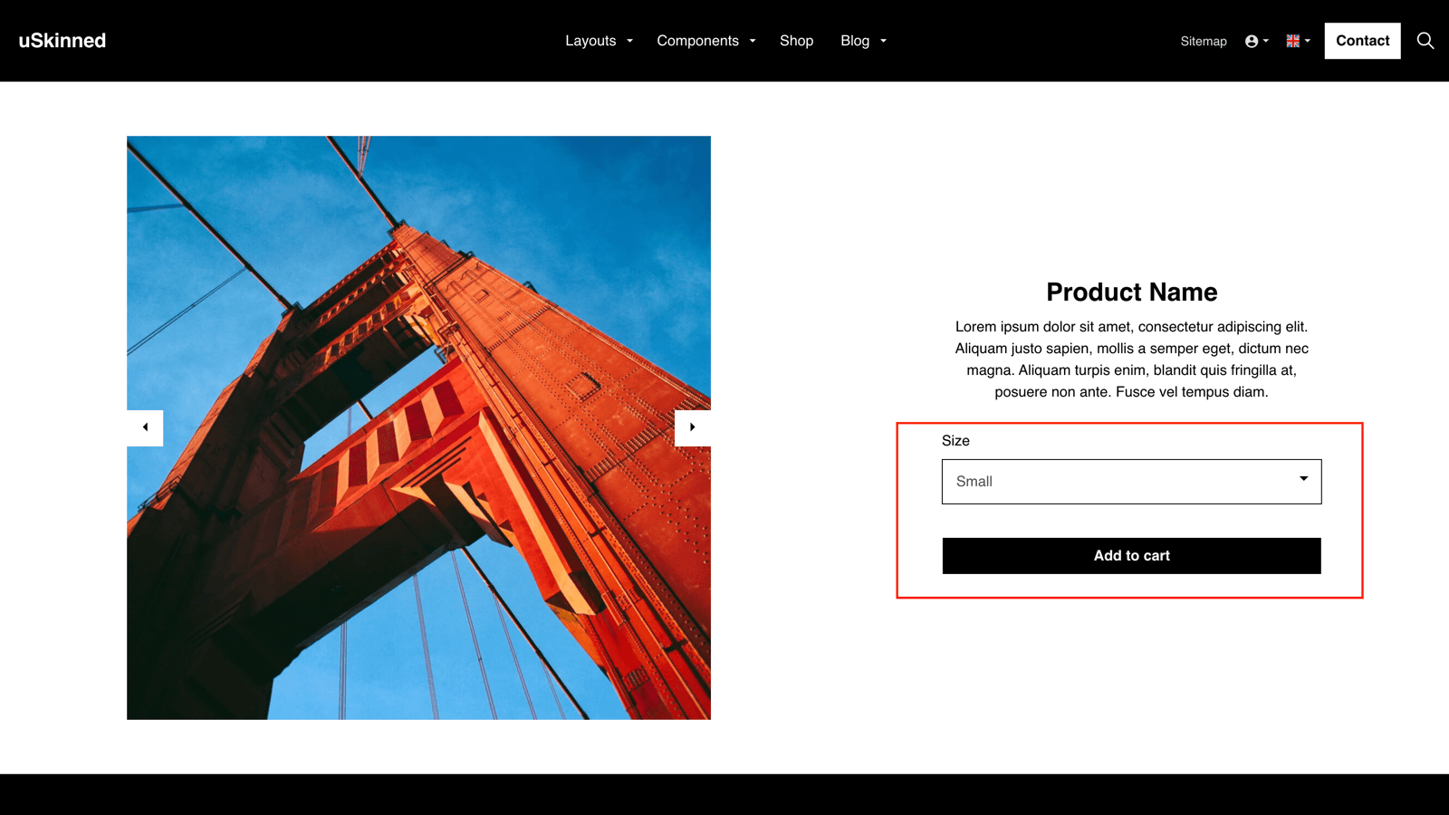Go to previous image with the left arrow

pyautogui.click(x=145, y=427)
